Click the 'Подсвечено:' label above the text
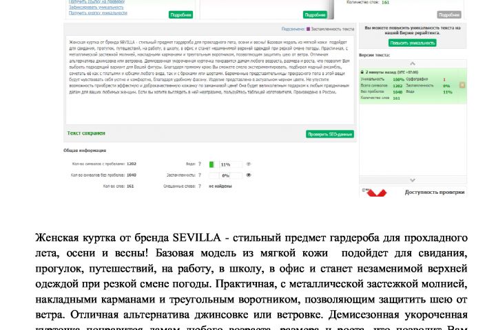 [x=293, y=29]
